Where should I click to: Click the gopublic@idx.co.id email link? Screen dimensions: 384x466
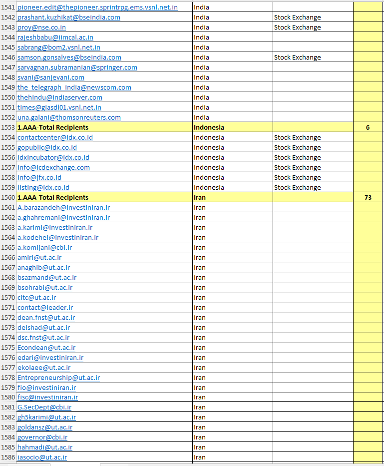pos(47,147)
